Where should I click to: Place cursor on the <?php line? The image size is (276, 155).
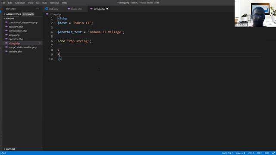(62, 19)
